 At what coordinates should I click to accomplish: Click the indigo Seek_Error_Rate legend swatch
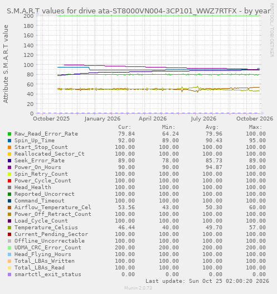click(x=9, y=161)
